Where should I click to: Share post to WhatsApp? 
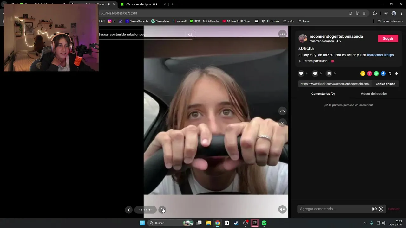pyautogui.click(x=376, y=73)
